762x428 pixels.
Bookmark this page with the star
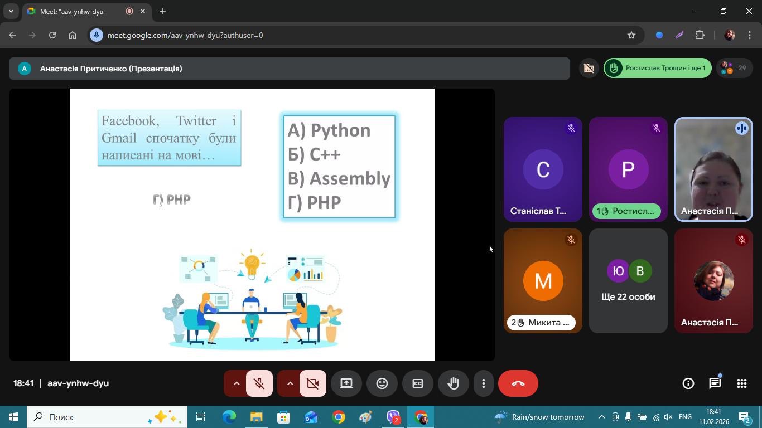click(631, 35)
